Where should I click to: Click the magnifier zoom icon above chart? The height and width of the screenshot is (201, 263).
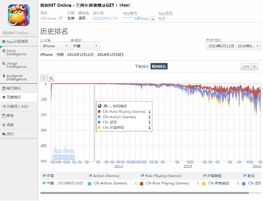point(51,78)
